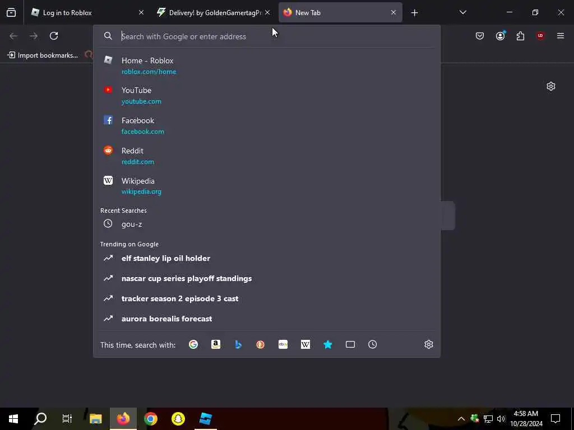Open the Facebook suggestion

[266, 125]
